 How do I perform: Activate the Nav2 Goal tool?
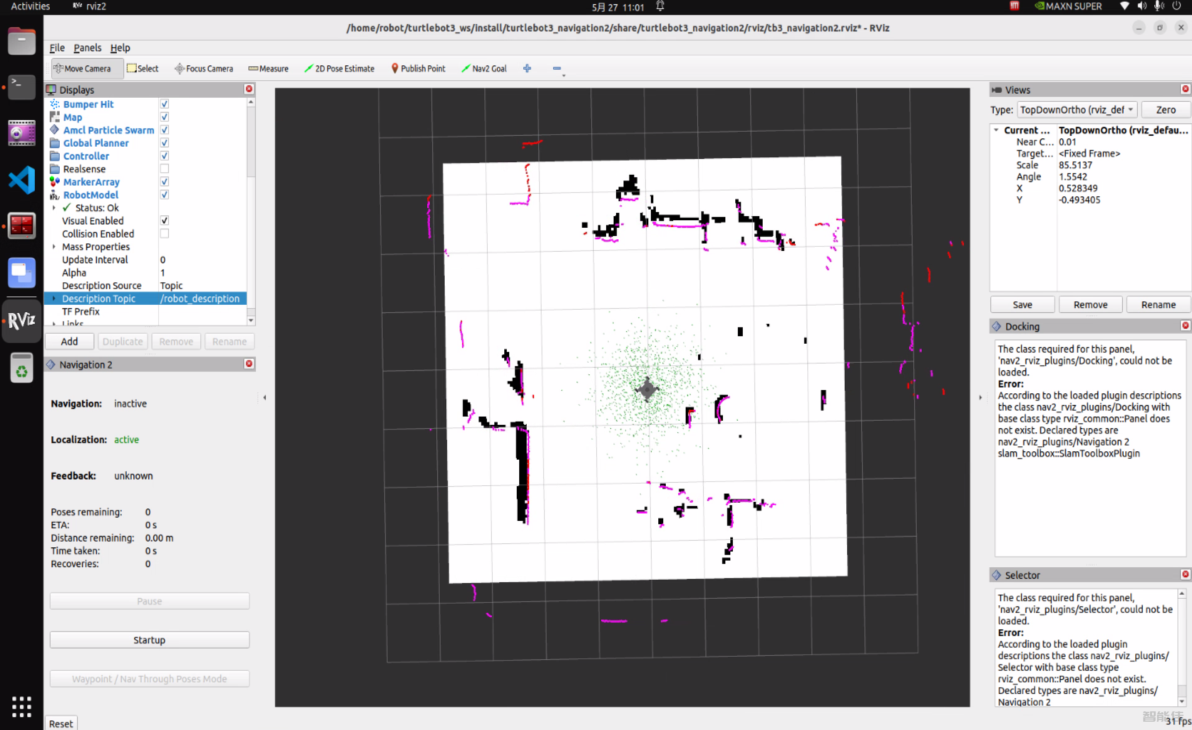(x=484, y=68)
